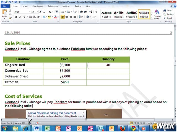
Task: Close the Tomás Navarro editing notification
Action: pyautogui.click(x=83, y=112)
